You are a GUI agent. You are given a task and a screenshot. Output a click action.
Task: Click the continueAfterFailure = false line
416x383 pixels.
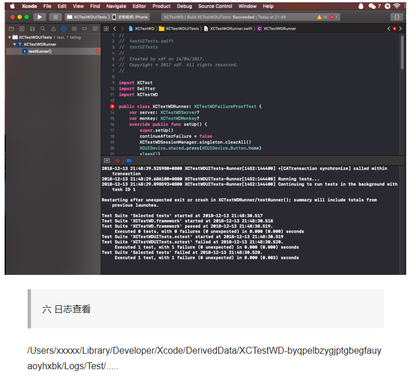(x=176, y=136)
